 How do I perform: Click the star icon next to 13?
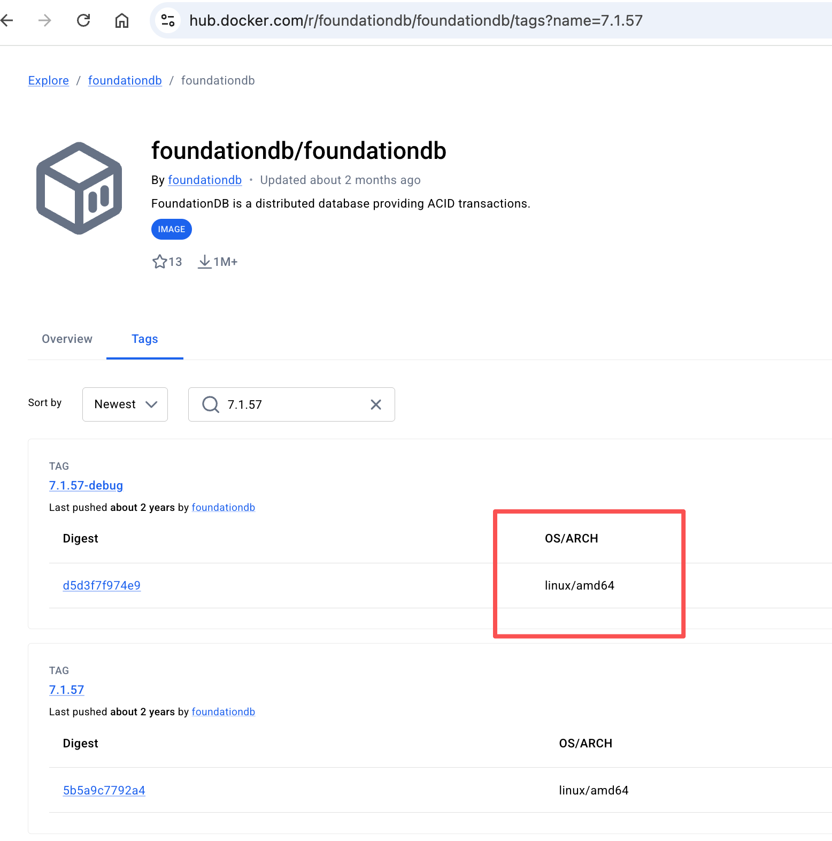point(159,262)
